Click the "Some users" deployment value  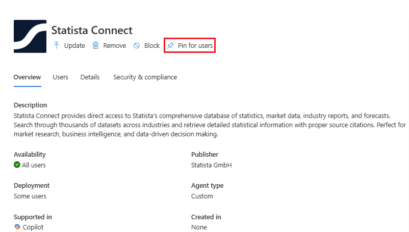click(x=30, y=196)
